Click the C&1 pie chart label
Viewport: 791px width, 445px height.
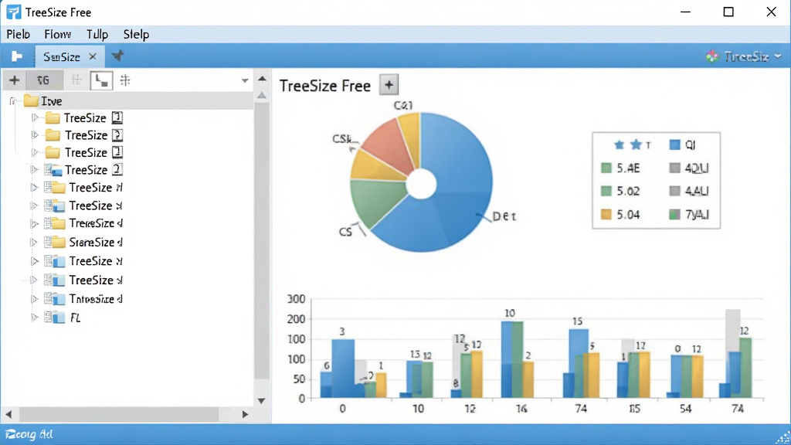(403, 105)
